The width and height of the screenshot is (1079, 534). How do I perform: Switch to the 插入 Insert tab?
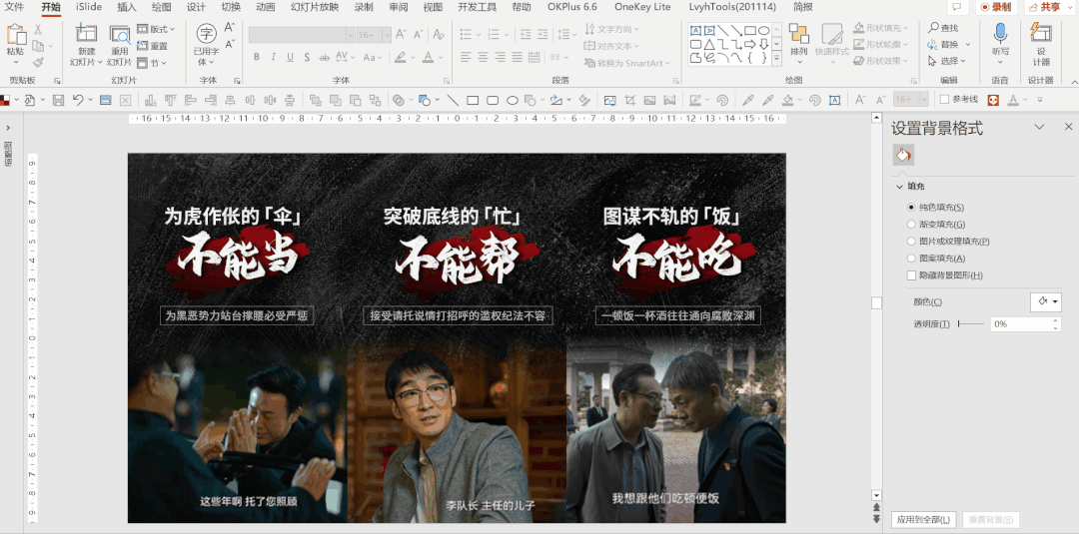coord(127,8)
